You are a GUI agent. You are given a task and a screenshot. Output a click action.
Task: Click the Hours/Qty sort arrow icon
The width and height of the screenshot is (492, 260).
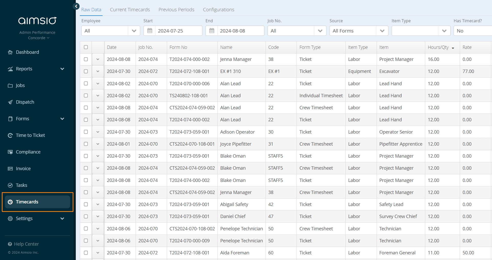pos(453,48)
